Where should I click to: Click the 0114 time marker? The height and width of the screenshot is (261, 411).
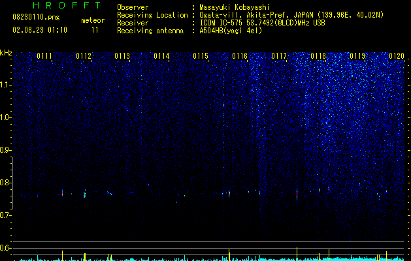(x=161, y=56)
